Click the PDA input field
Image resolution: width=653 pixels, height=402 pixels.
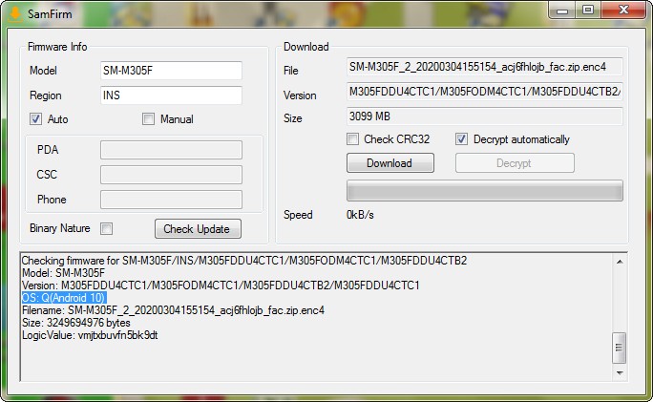171,150
